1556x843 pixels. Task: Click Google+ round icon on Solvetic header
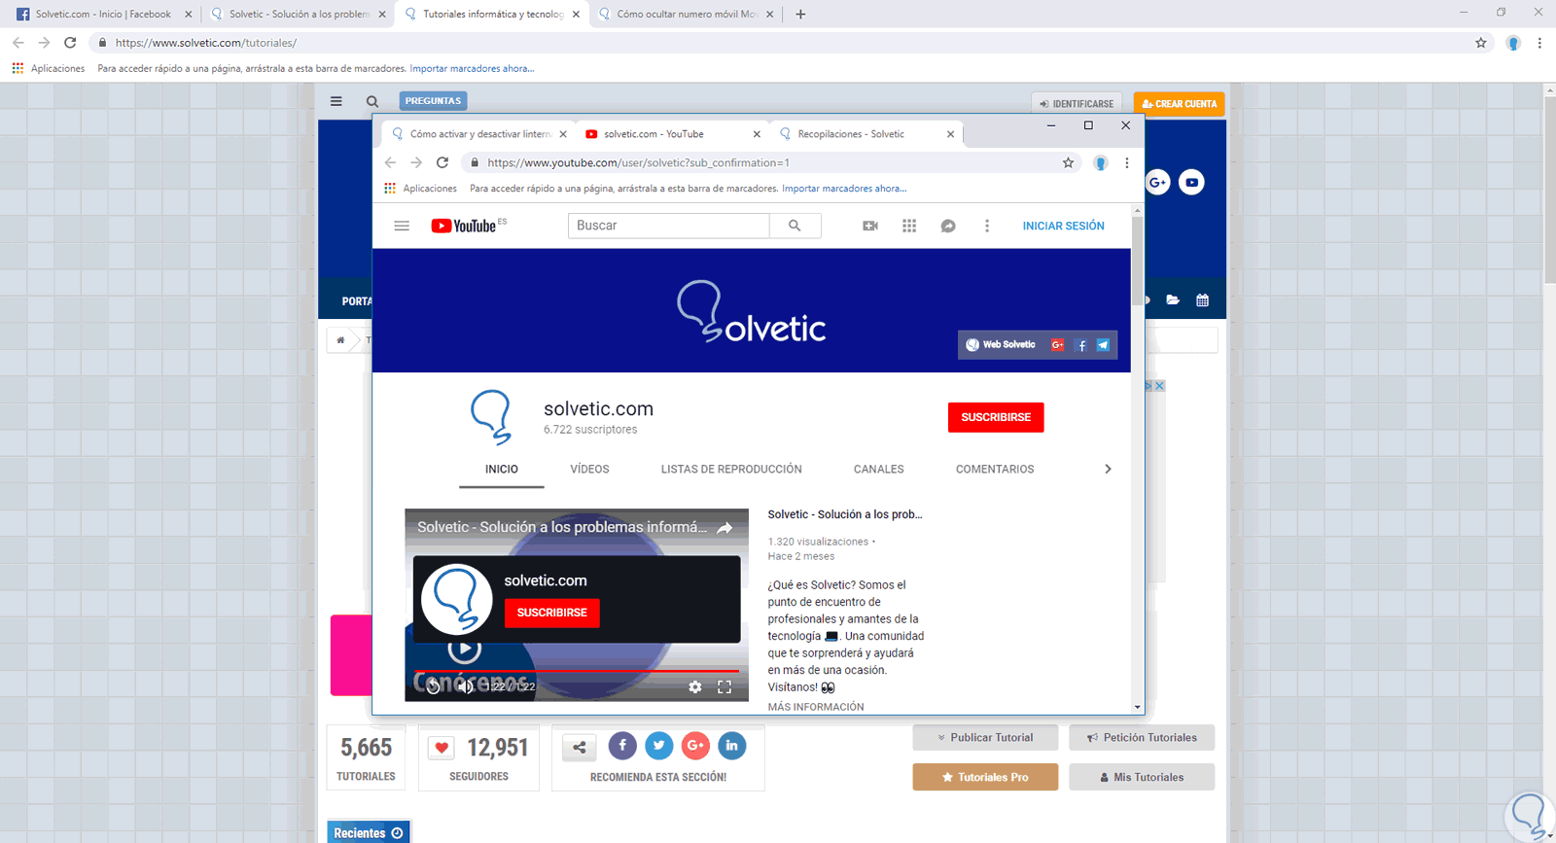[x=1157, y=182]
